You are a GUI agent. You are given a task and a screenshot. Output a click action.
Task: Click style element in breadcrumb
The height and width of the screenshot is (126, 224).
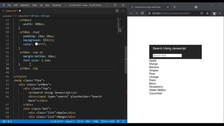coord(47,16)
